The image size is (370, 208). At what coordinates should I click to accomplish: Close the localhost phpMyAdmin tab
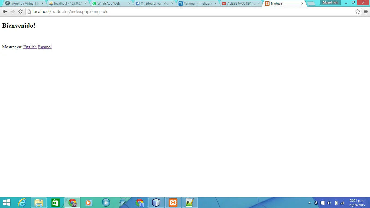(x=86, y=4)
